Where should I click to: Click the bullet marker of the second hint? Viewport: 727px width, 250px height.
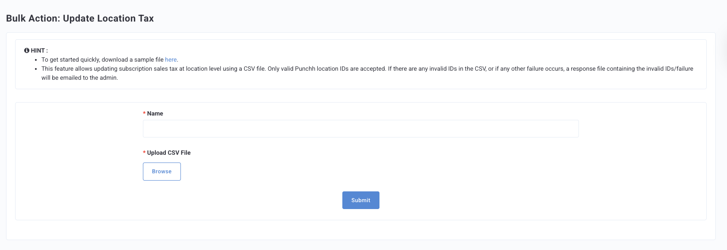point(36,69)
